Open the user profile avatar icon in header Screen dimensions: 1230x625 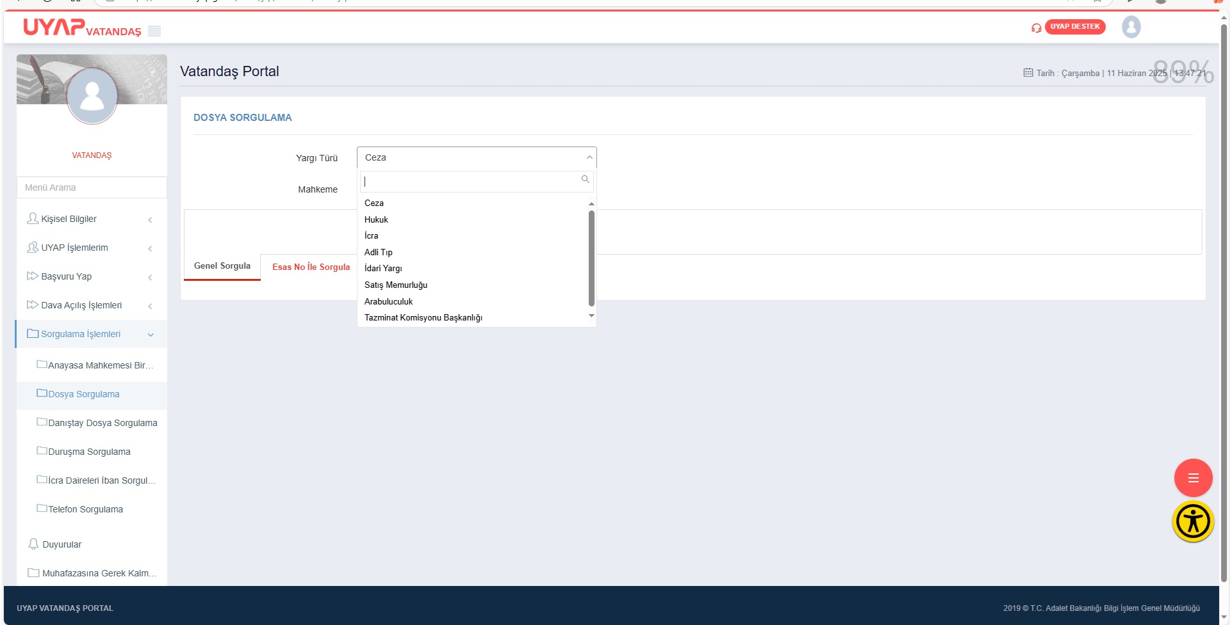(x=1131, y=27)
